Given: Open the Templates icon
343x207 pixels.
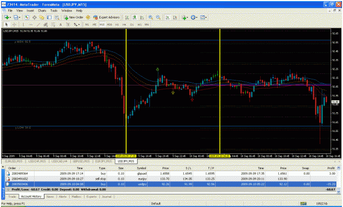Looking at the screenshot, I should point(202,18).
